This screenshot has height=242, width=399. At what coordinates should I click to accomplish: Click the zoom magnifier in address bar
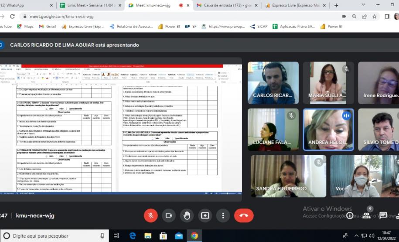354,16
